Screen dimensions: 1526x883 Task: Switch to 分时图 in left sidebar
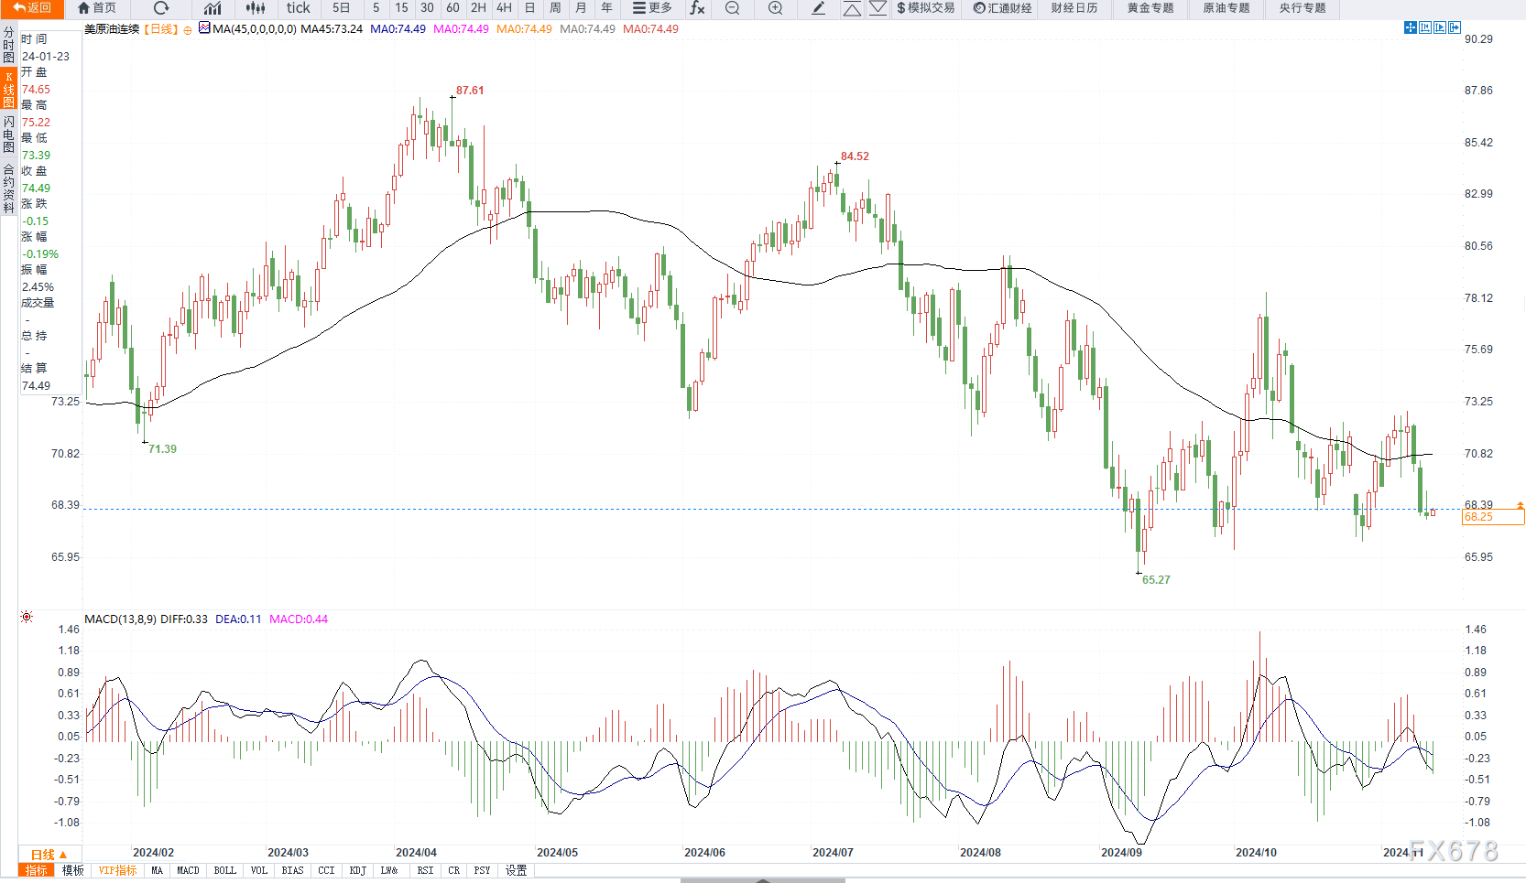(8, 45)
